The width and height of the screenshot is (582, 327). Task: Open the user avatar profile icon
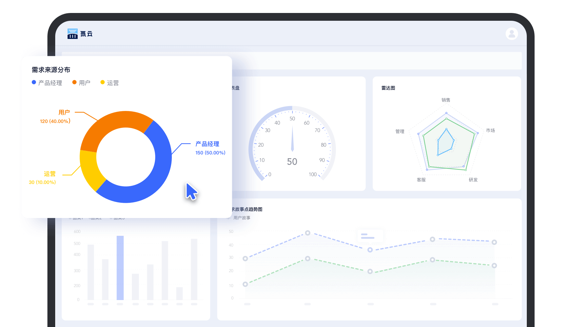(x=512, y=34)
